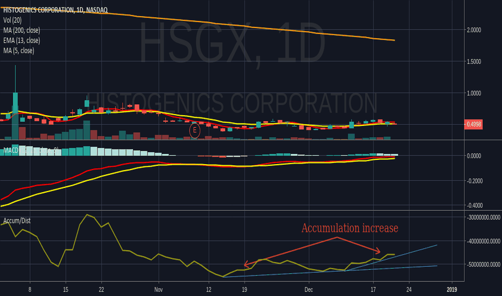The width and height of the screenshot is (502, 296).
Task: Click the 17 date label on time axis
Action: point(373,290)
